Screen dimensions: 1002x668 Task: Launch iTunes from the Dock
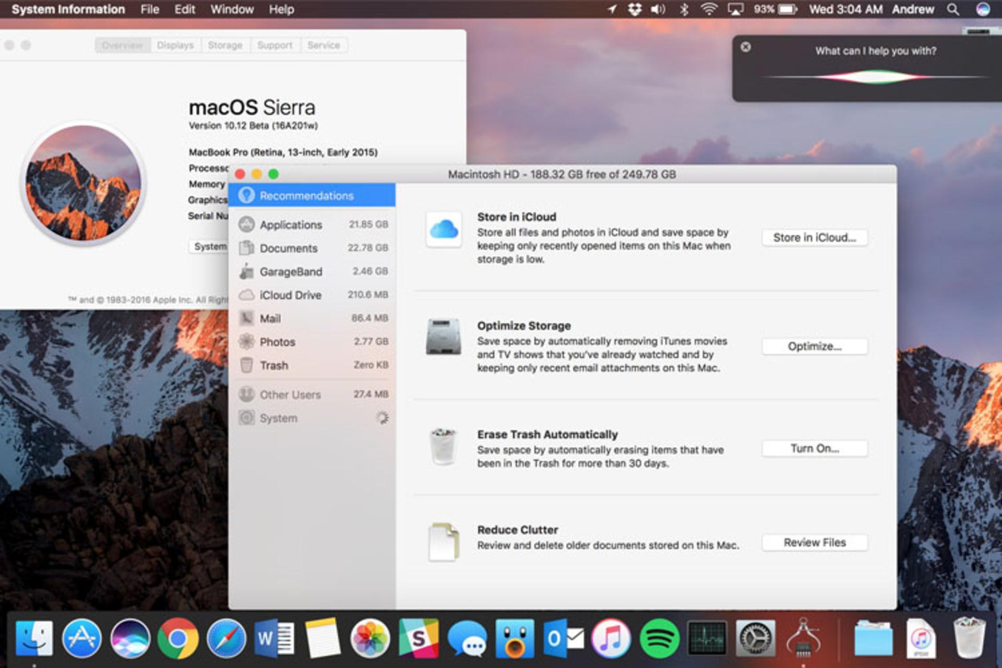click(611, 638)
